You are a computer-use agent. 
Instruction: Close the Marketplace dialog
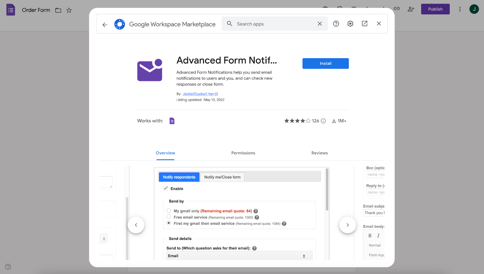click(x=379, y=24)
